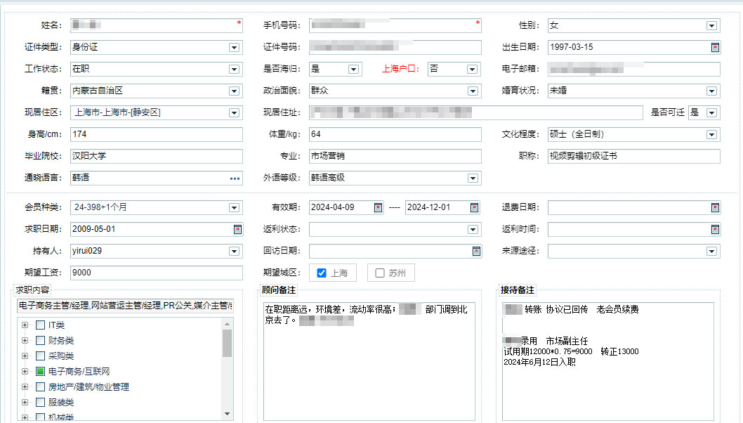Open the 来源途径 dropdown
Image resolution: width=743 pixels, height=423 pixels.
tap(711, 252)
